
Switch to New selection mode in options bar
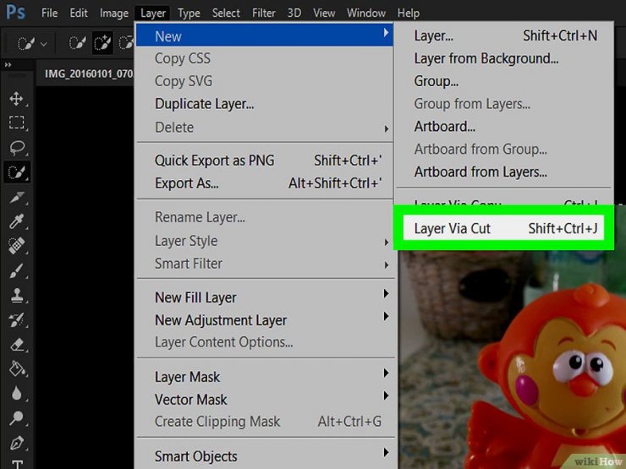[77, 41]
